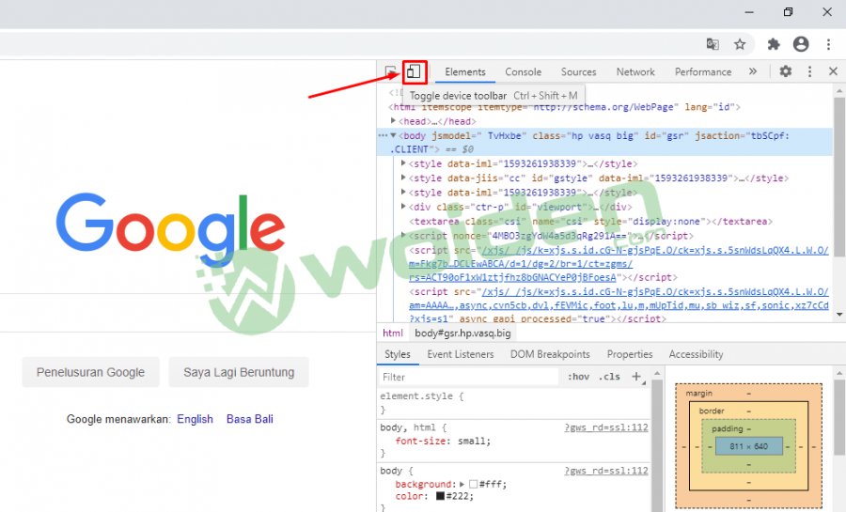Click the margin label in box model
This screenshot has height=512, width=846.
click(698, 394)
